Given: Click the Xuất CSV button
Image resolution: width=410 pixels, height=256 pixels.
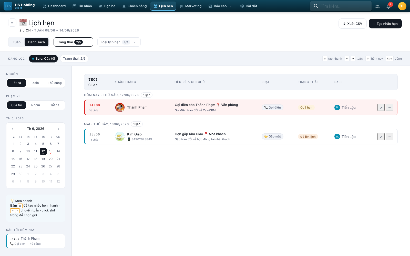Looking at the screenshot, I should click(x=353, y=24).
